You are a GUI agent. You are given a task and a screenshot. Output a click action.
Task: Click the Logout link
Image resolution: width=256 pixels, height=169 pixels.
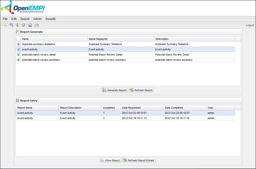[250, 25]
